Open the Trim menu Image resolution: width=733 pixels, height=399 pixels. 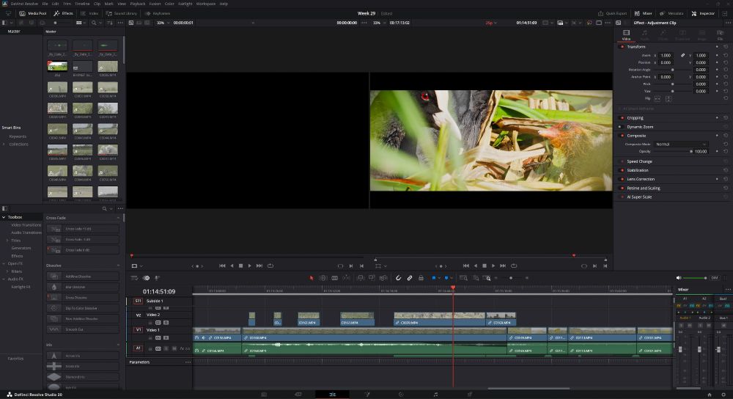pos(67,4)
